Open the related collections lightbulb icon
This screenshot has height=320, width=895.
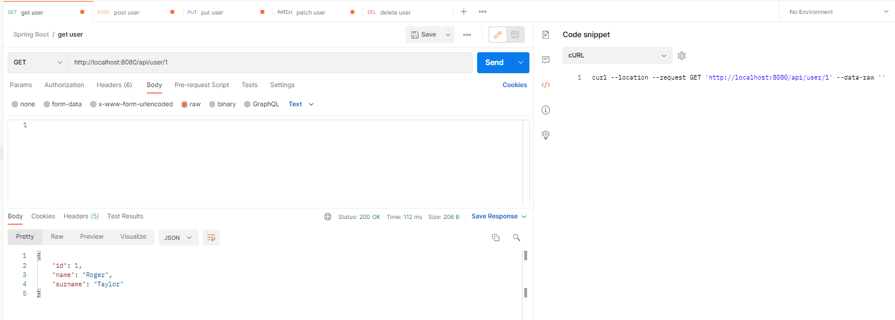click(546, 135)
